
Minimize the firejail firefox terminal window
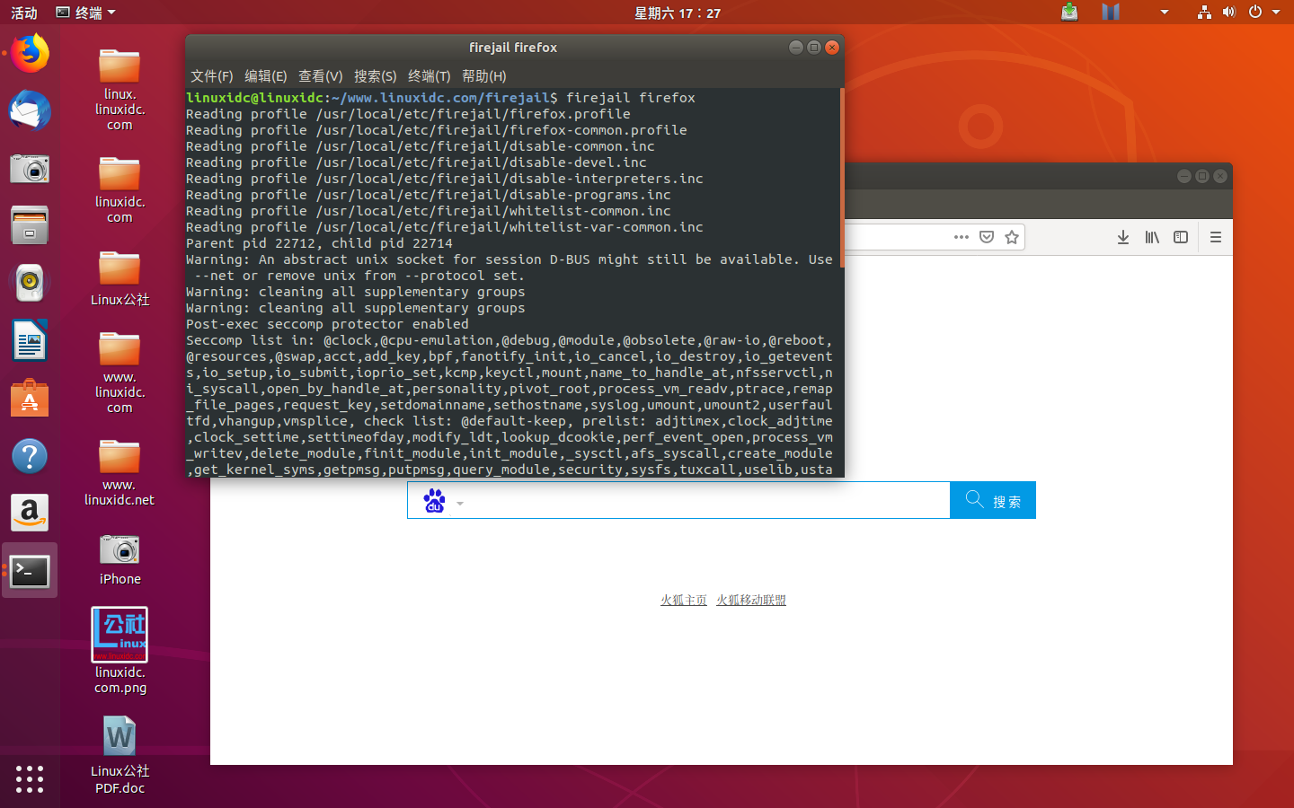point(795,48)
